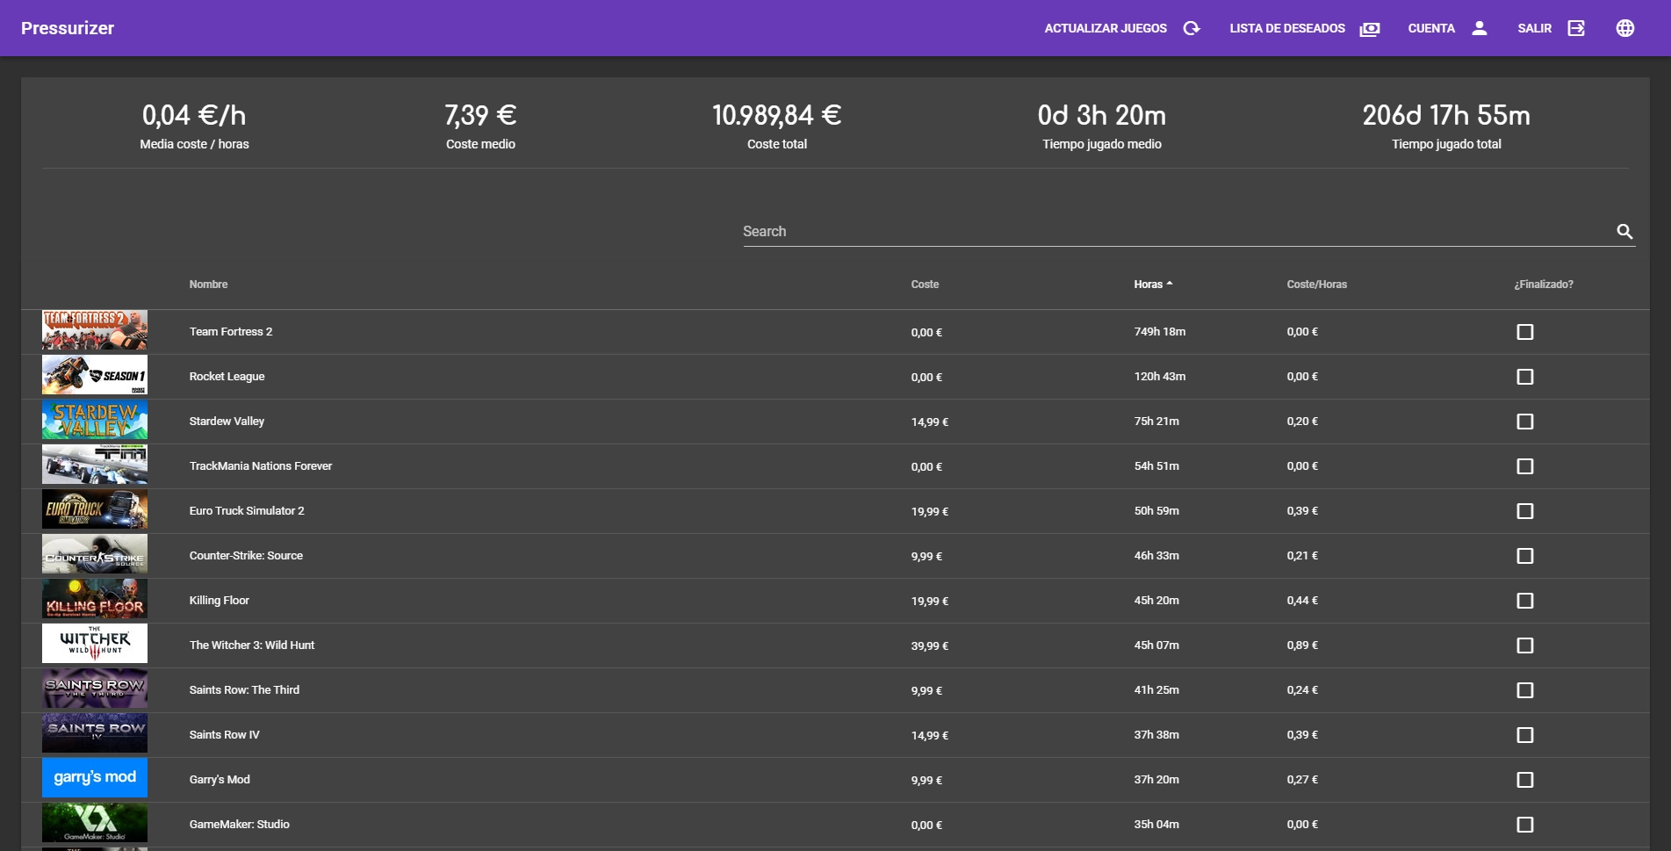Click the Coste medio value 7,39 €

(480, 115)
